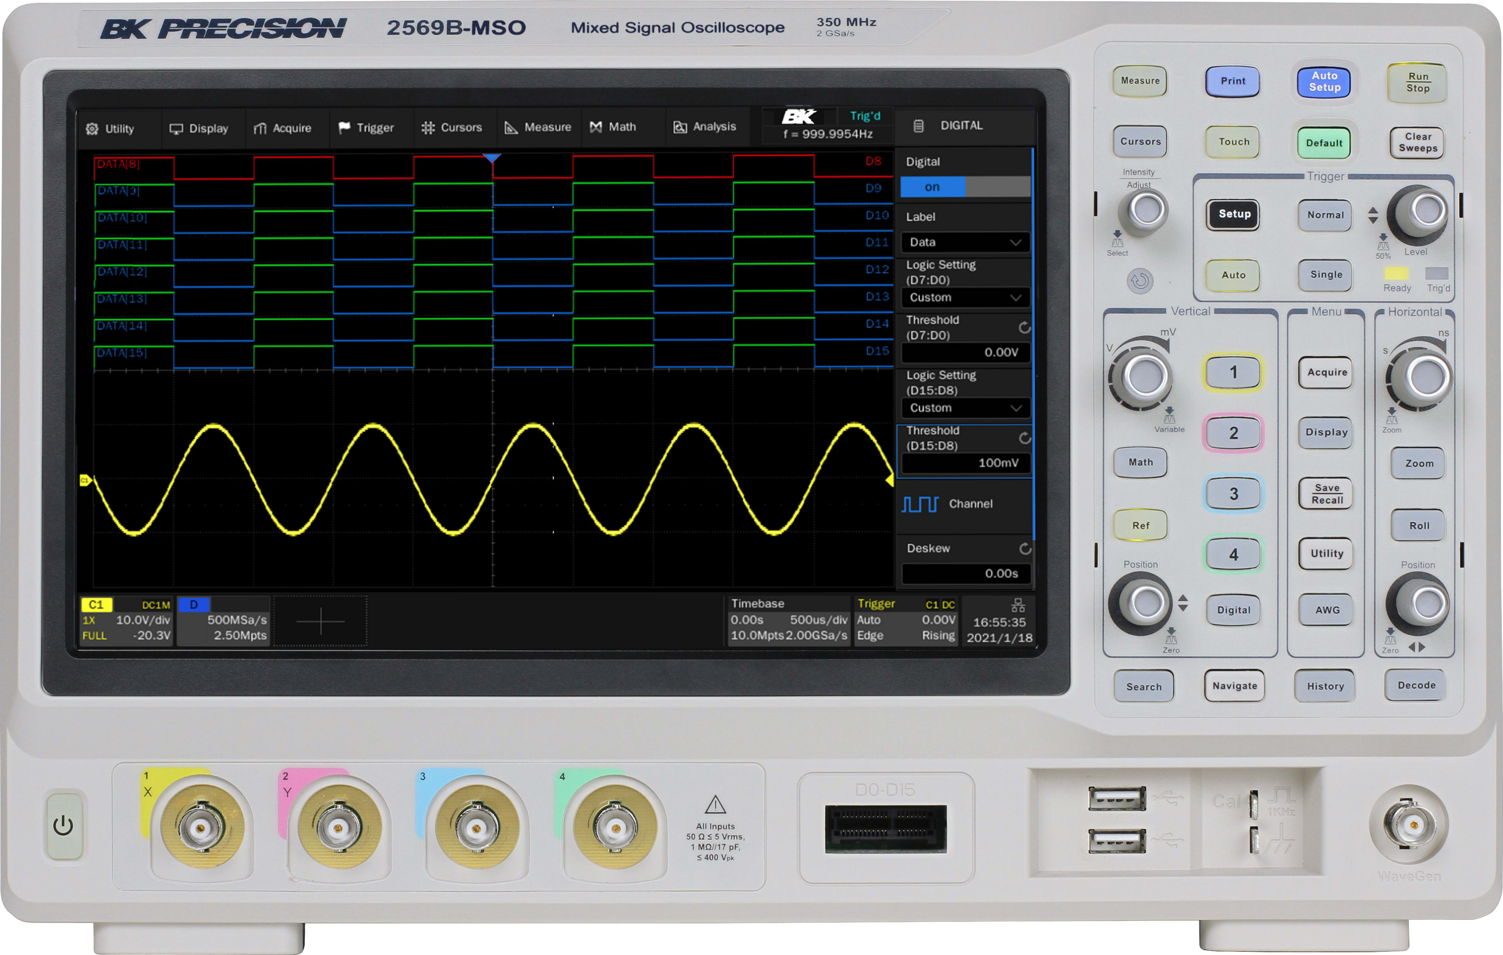This screenshot has height=955, width=1503.
Task: Expand the Logic Setting D7:D0 Custom dropdown
Action: pos(964,298)
